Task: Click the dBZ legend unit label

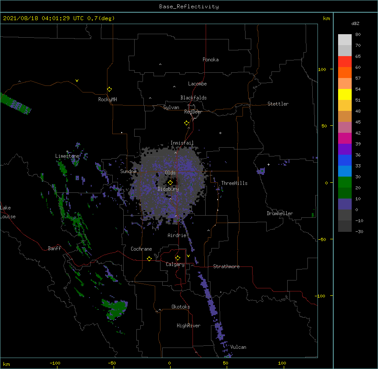Action: coord(355,23)
